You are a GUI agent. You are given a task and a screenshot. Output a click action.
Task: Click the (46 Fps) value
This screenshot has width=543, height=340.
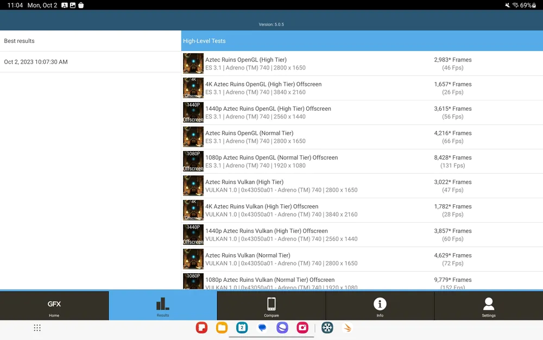453,68
